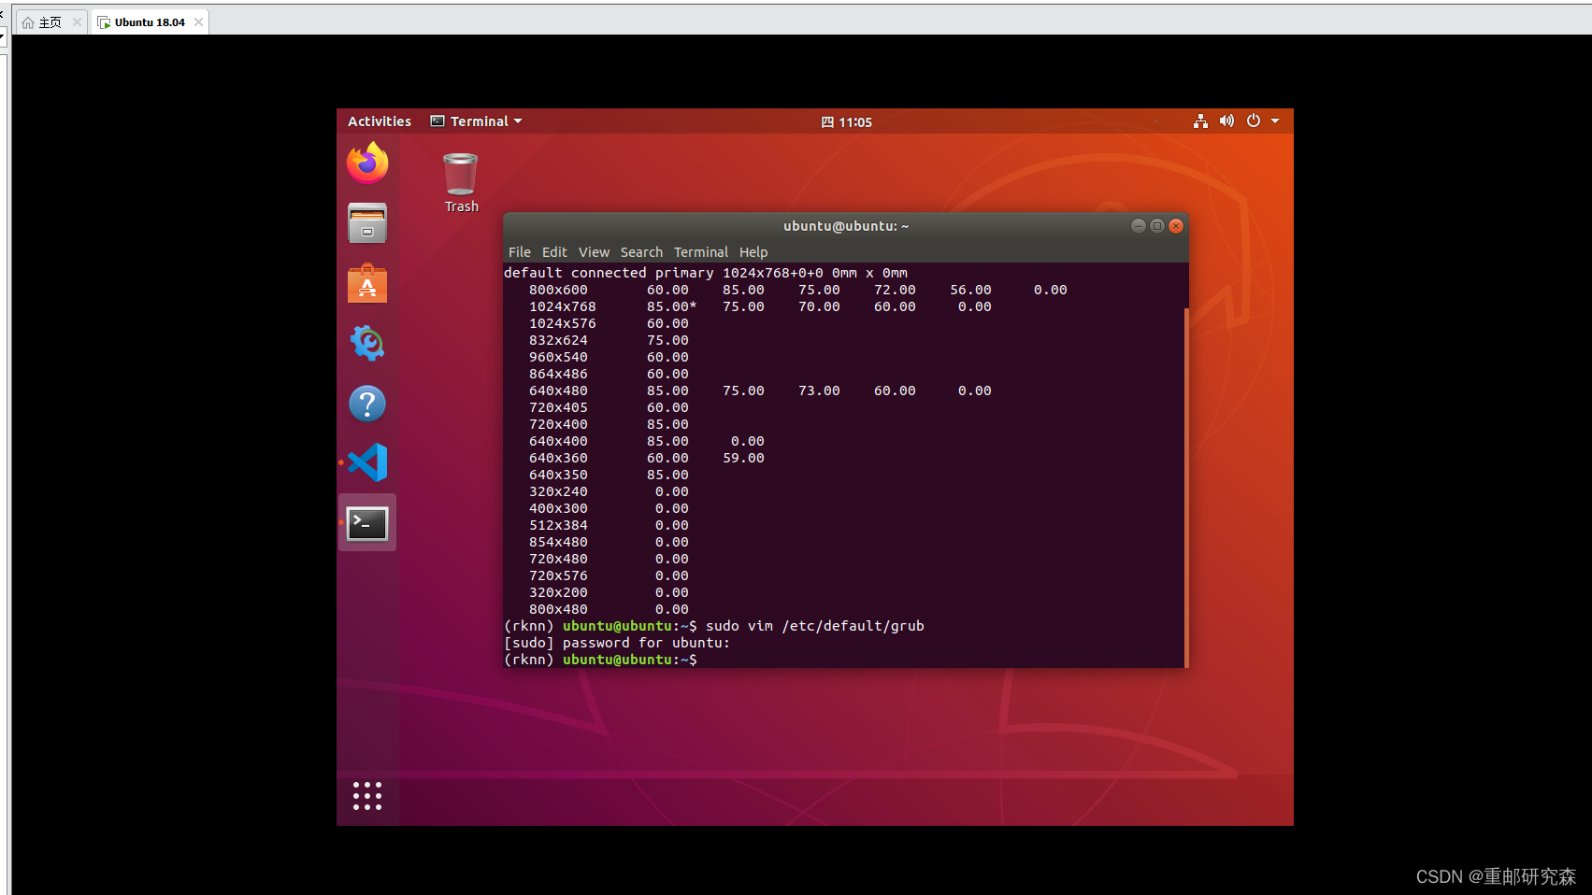1592x895 pixels.
Task: Open the Trash desktop icon
Action: (x=461, y=183)
